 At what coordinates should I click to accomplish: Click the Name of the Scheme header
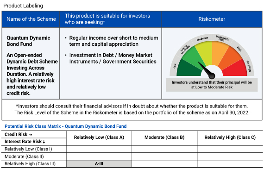(31, 19)
